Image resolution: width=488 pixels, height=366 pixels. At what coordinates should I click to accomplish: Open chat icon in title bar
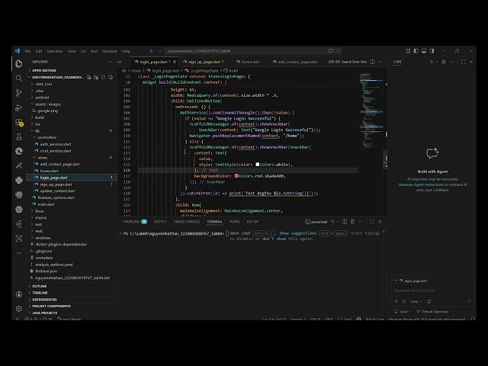[330, 51]
